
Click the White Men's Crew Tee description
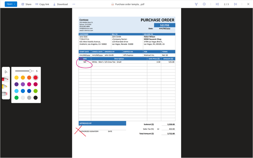coord(106,62)
